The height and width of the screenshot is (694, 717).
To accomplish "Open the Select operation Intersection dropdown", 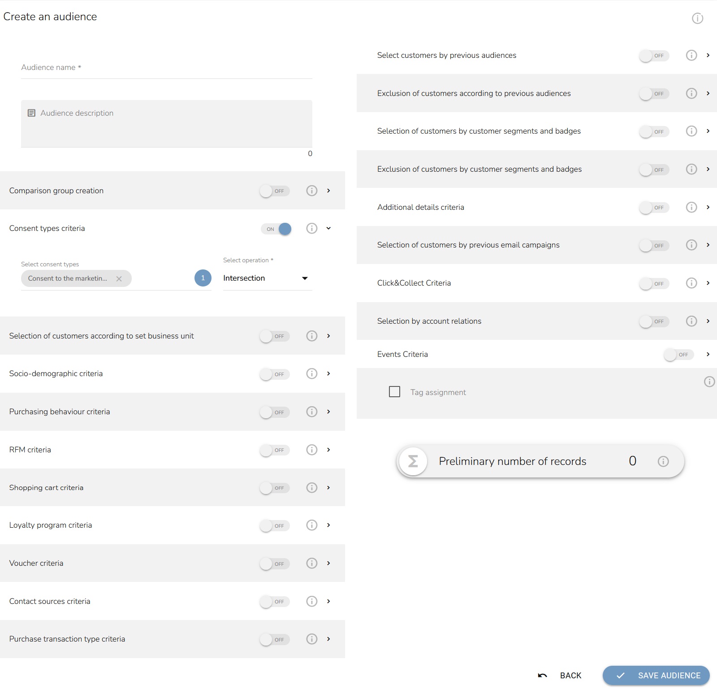I will coord(267,278).
